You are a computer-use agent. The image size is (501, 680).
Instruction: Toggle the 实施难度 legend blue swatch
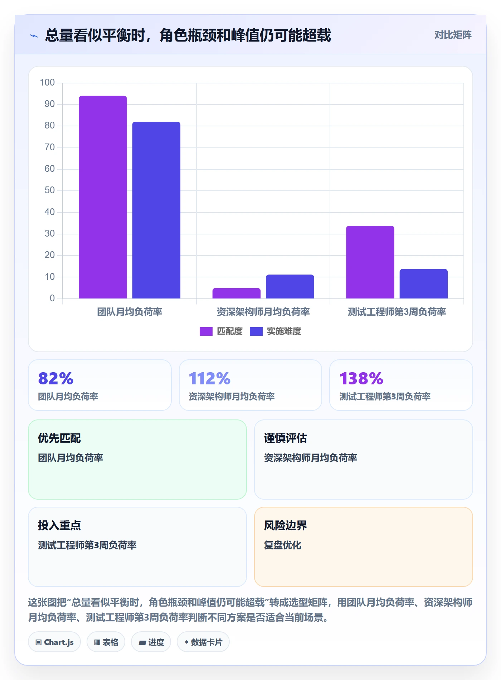tap(256, 331)
